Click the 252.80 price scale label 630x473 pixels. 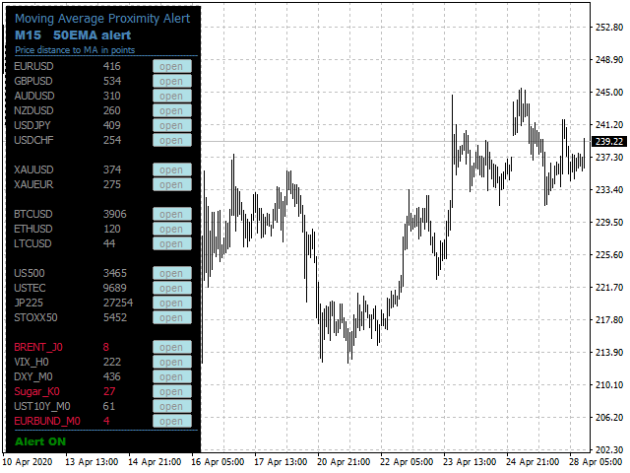[x=609, y=28]
